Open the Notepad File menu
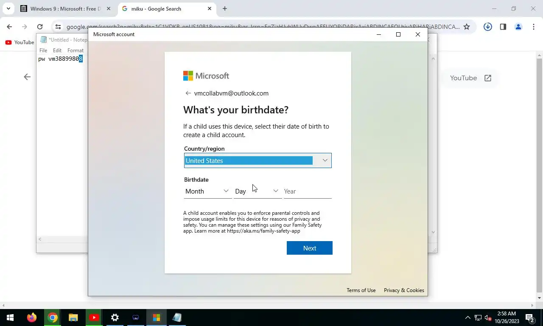Screen dimensions: 543x326 pos(43,50)
